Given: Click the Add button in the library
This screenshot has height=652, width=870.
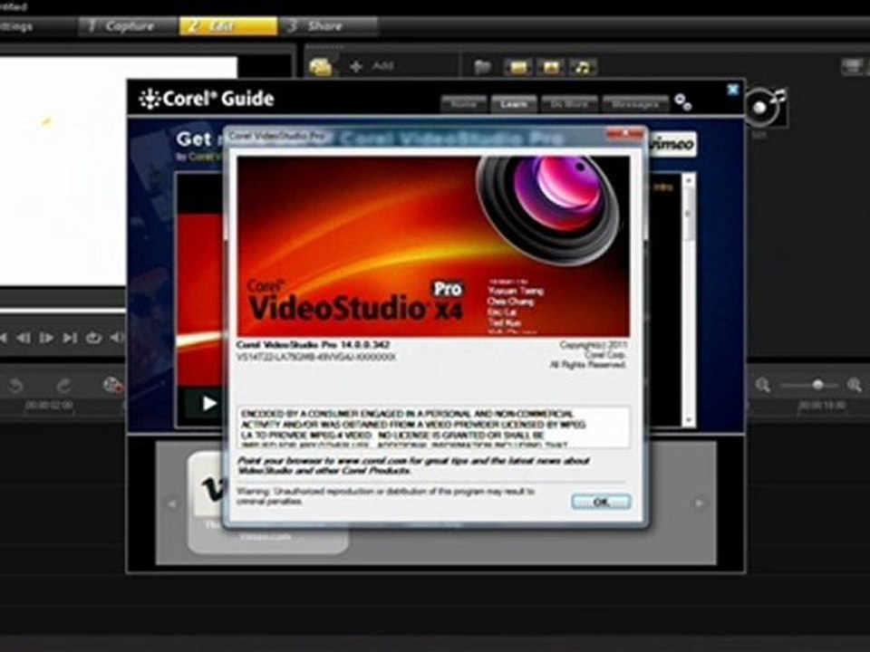Looking at the screenshot, I should point(372,66).
